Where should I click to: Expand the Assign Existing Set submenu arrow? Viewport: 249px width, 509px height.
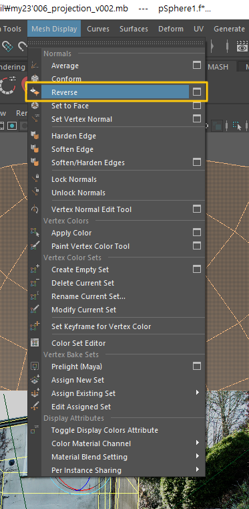click(198, 393)
